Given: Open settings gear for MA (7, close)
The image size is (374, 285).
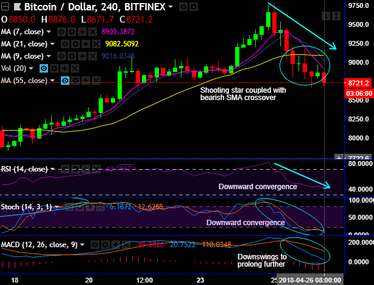Looking at the screenshot, I should 72,32.
